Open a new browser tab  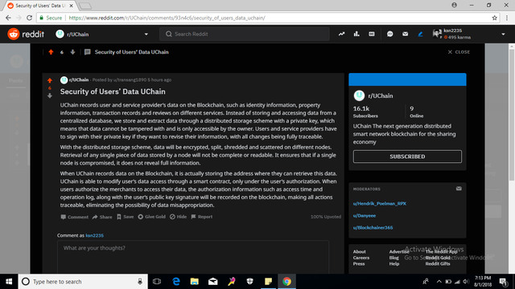point(85,6)
